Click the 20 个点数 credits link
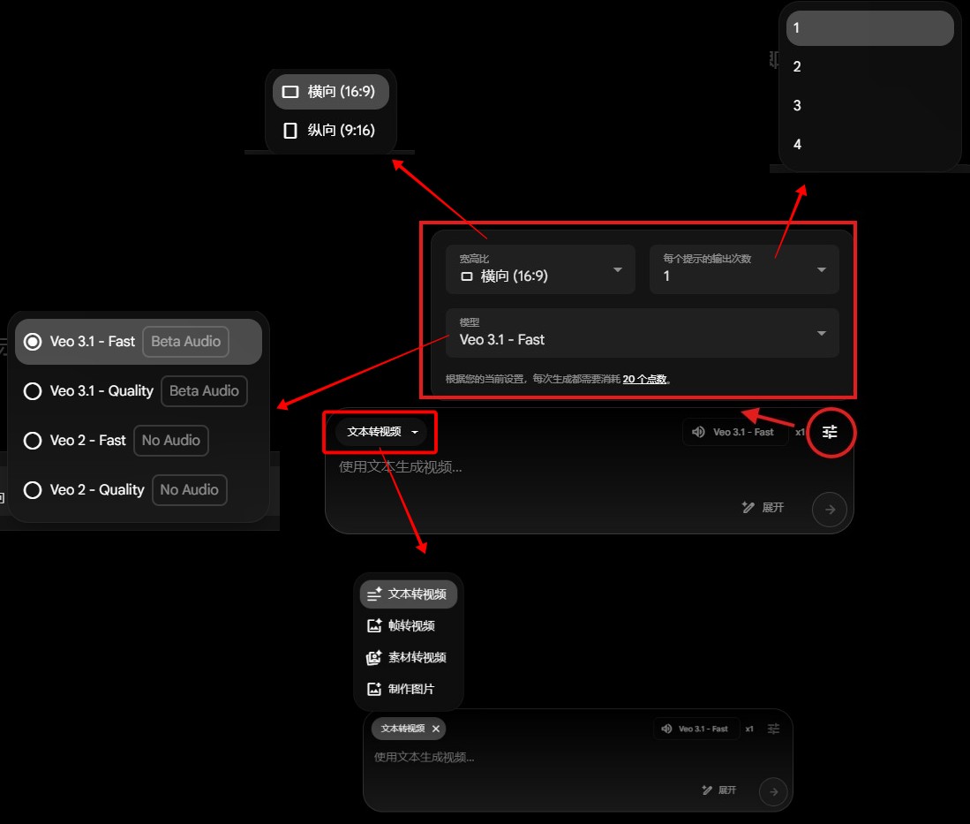970x824 pixels. [644, 379]
